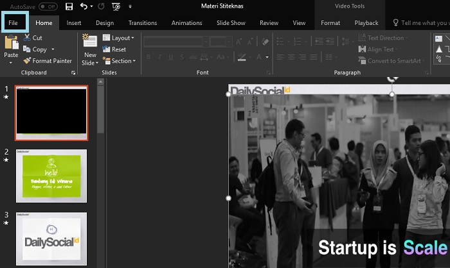Align text right in paragraph group
The height and width of the screenshot is (268, 450).
(x=303, y=57)
